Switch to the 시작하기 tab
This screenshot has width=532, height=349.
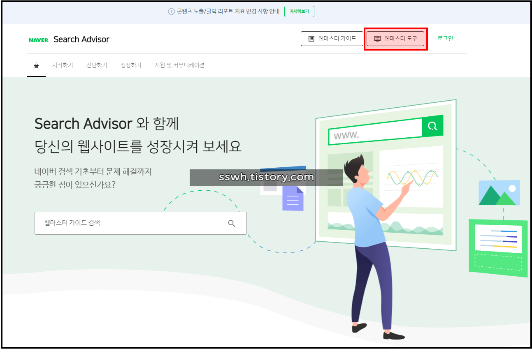point(62,65)
